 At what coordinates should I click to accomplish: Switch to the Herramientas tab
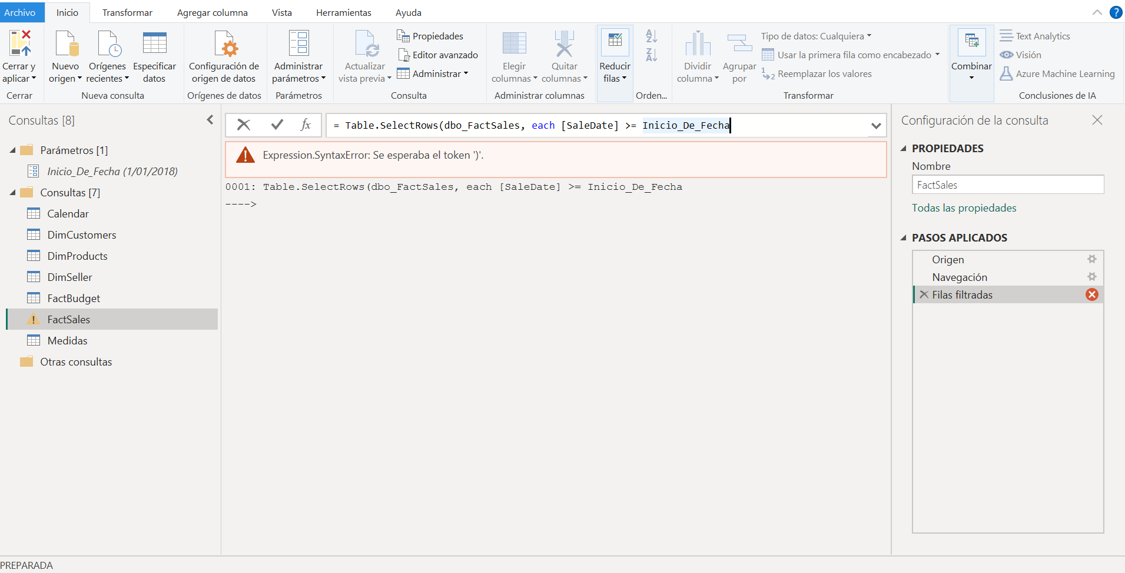pos(344,12)
